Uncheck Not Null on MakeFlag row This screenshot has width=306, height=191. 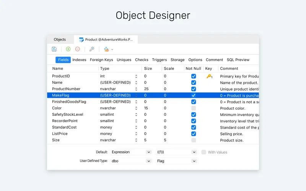[x=194, y=95]
